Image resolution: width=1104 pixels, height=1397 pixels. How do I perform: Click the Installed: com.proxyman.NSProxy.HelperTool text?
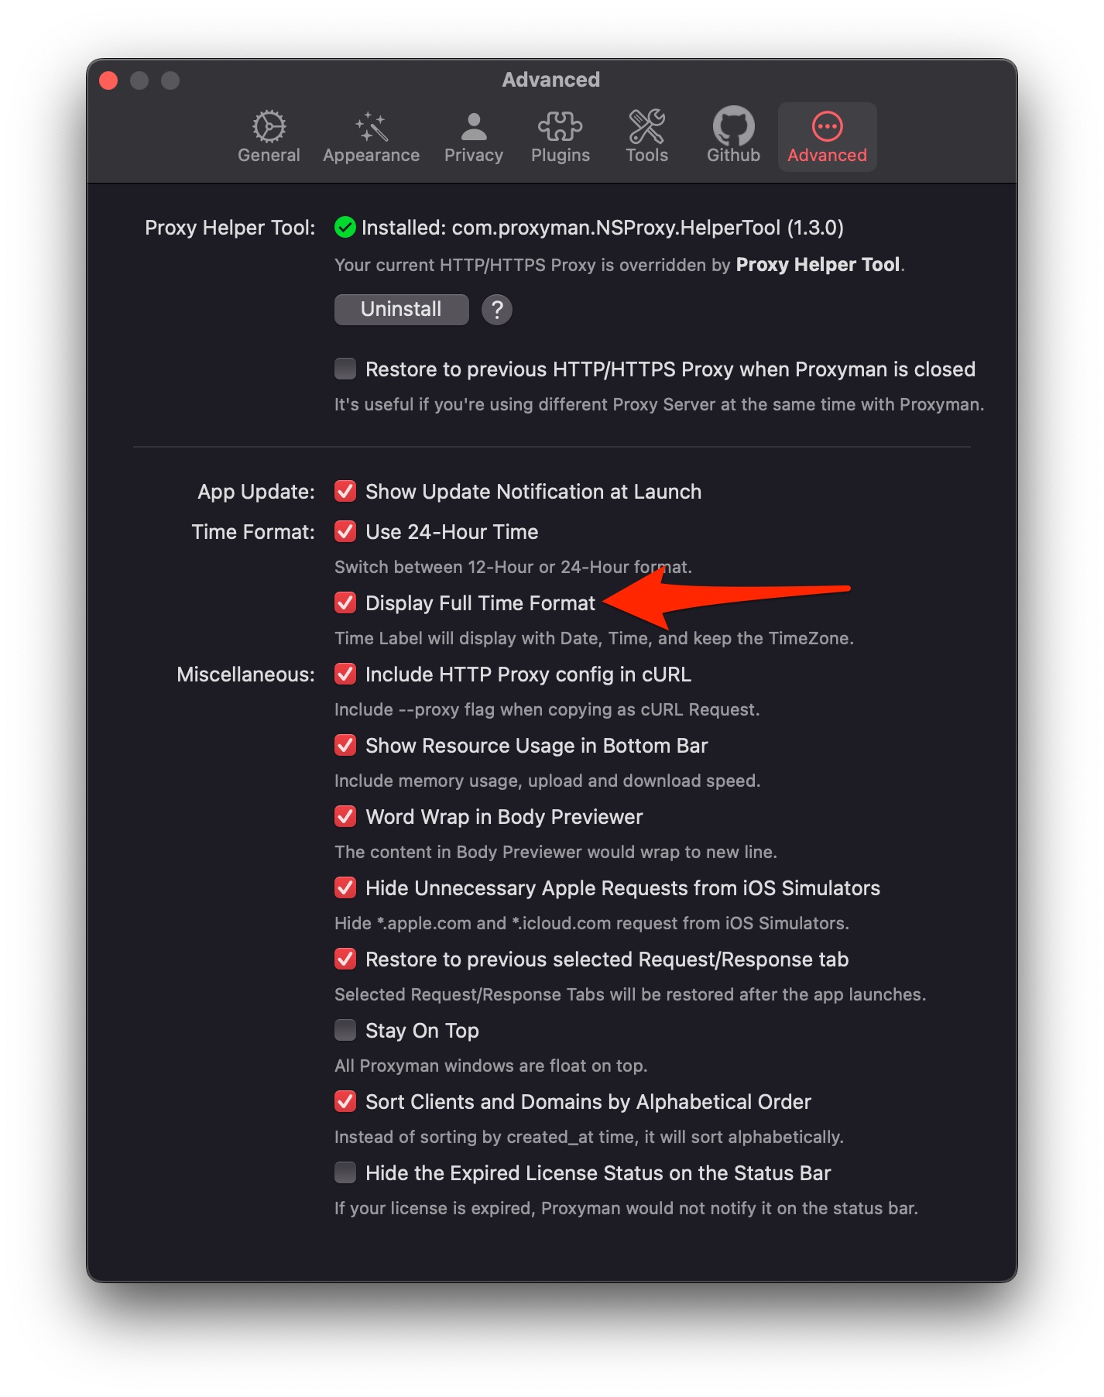pyautogui.click(x=602, y=228)
